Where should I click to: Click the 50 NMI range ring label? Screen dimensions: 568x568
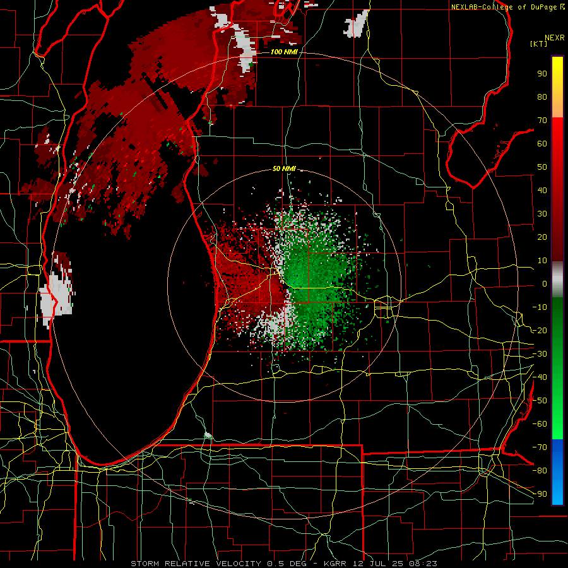284,169
